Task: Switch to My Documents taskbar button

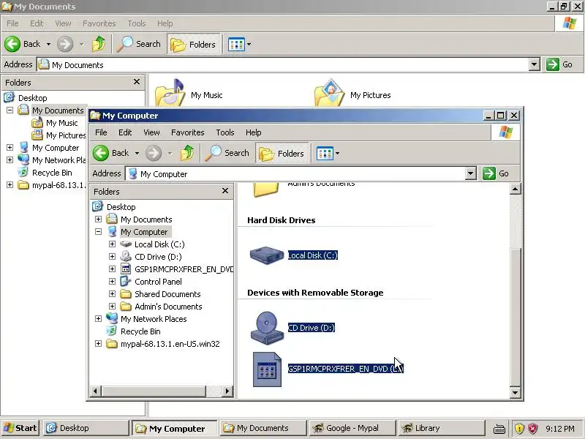Action: (263, 428)
